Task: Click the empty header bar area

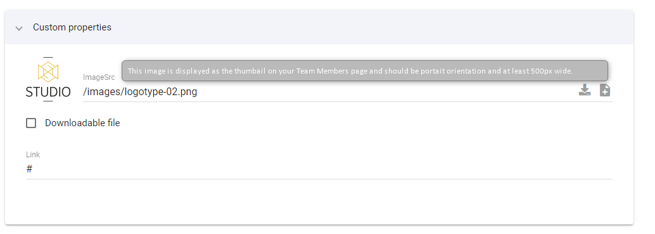Action: pyautogui.click(x=372, y=27)
